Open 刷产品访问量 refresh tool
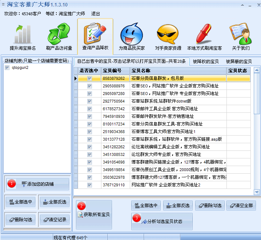This screenshot has height=240, width=261. click(59, 37)
